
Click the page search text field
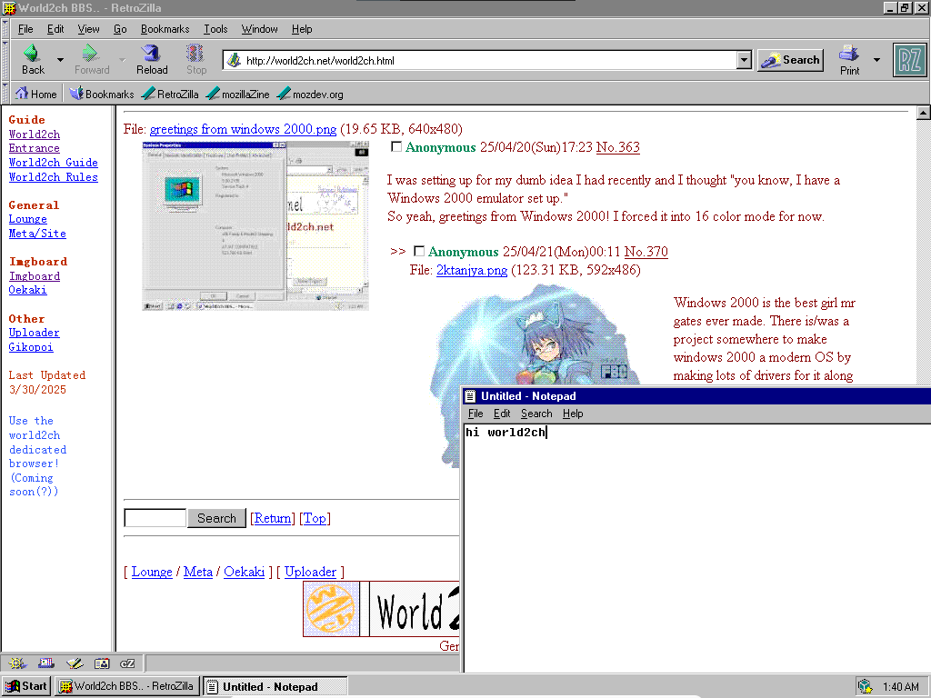coord(155,518)
